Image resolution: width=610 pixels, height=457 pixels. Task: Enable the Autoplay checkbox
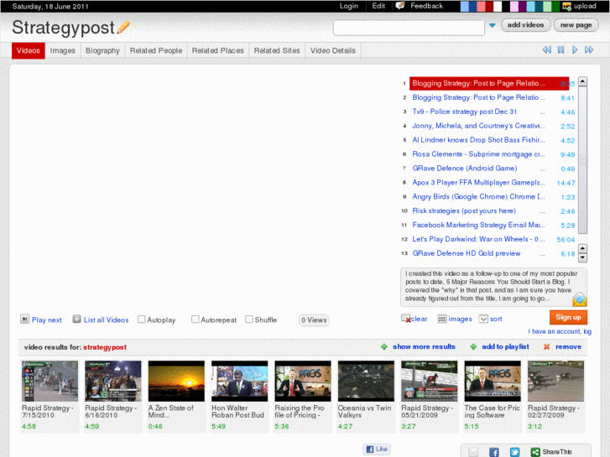coord(142,319)
